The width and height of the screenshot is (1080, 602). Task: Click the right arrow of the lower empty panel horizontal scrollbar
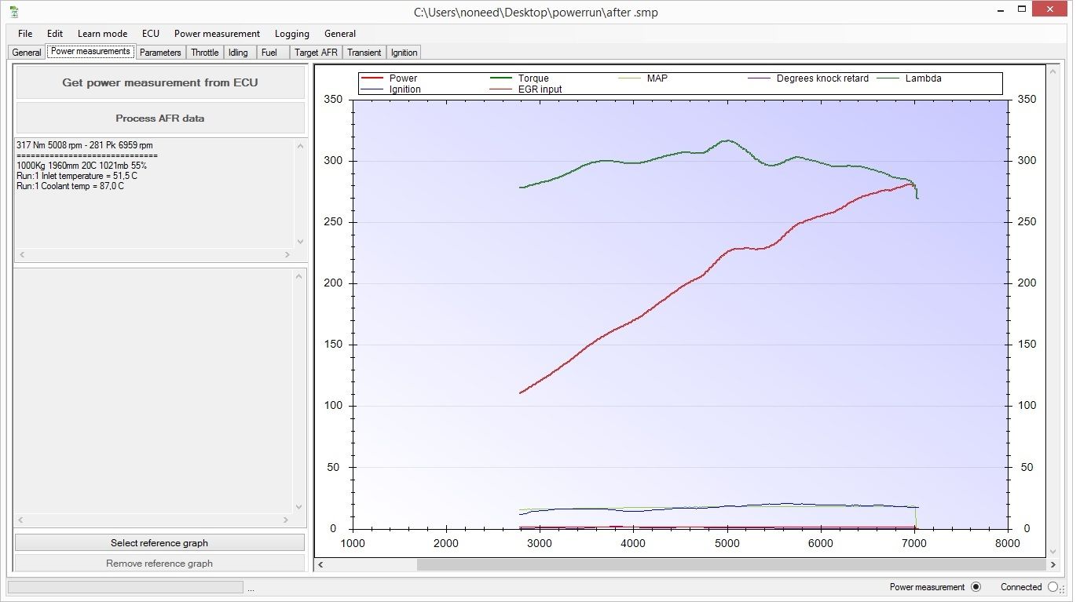pyautogui.click(x=287, y=520)
